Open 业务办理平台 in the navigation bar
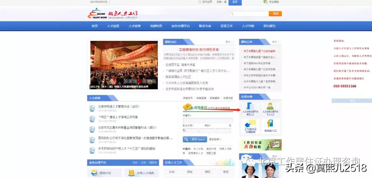This screenshot has height=178, width=372. pyautogui.click(x=180, y=26)
